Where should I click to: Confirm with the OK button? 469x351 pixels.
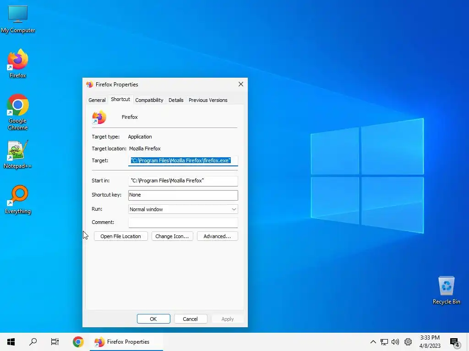(153, 319)
